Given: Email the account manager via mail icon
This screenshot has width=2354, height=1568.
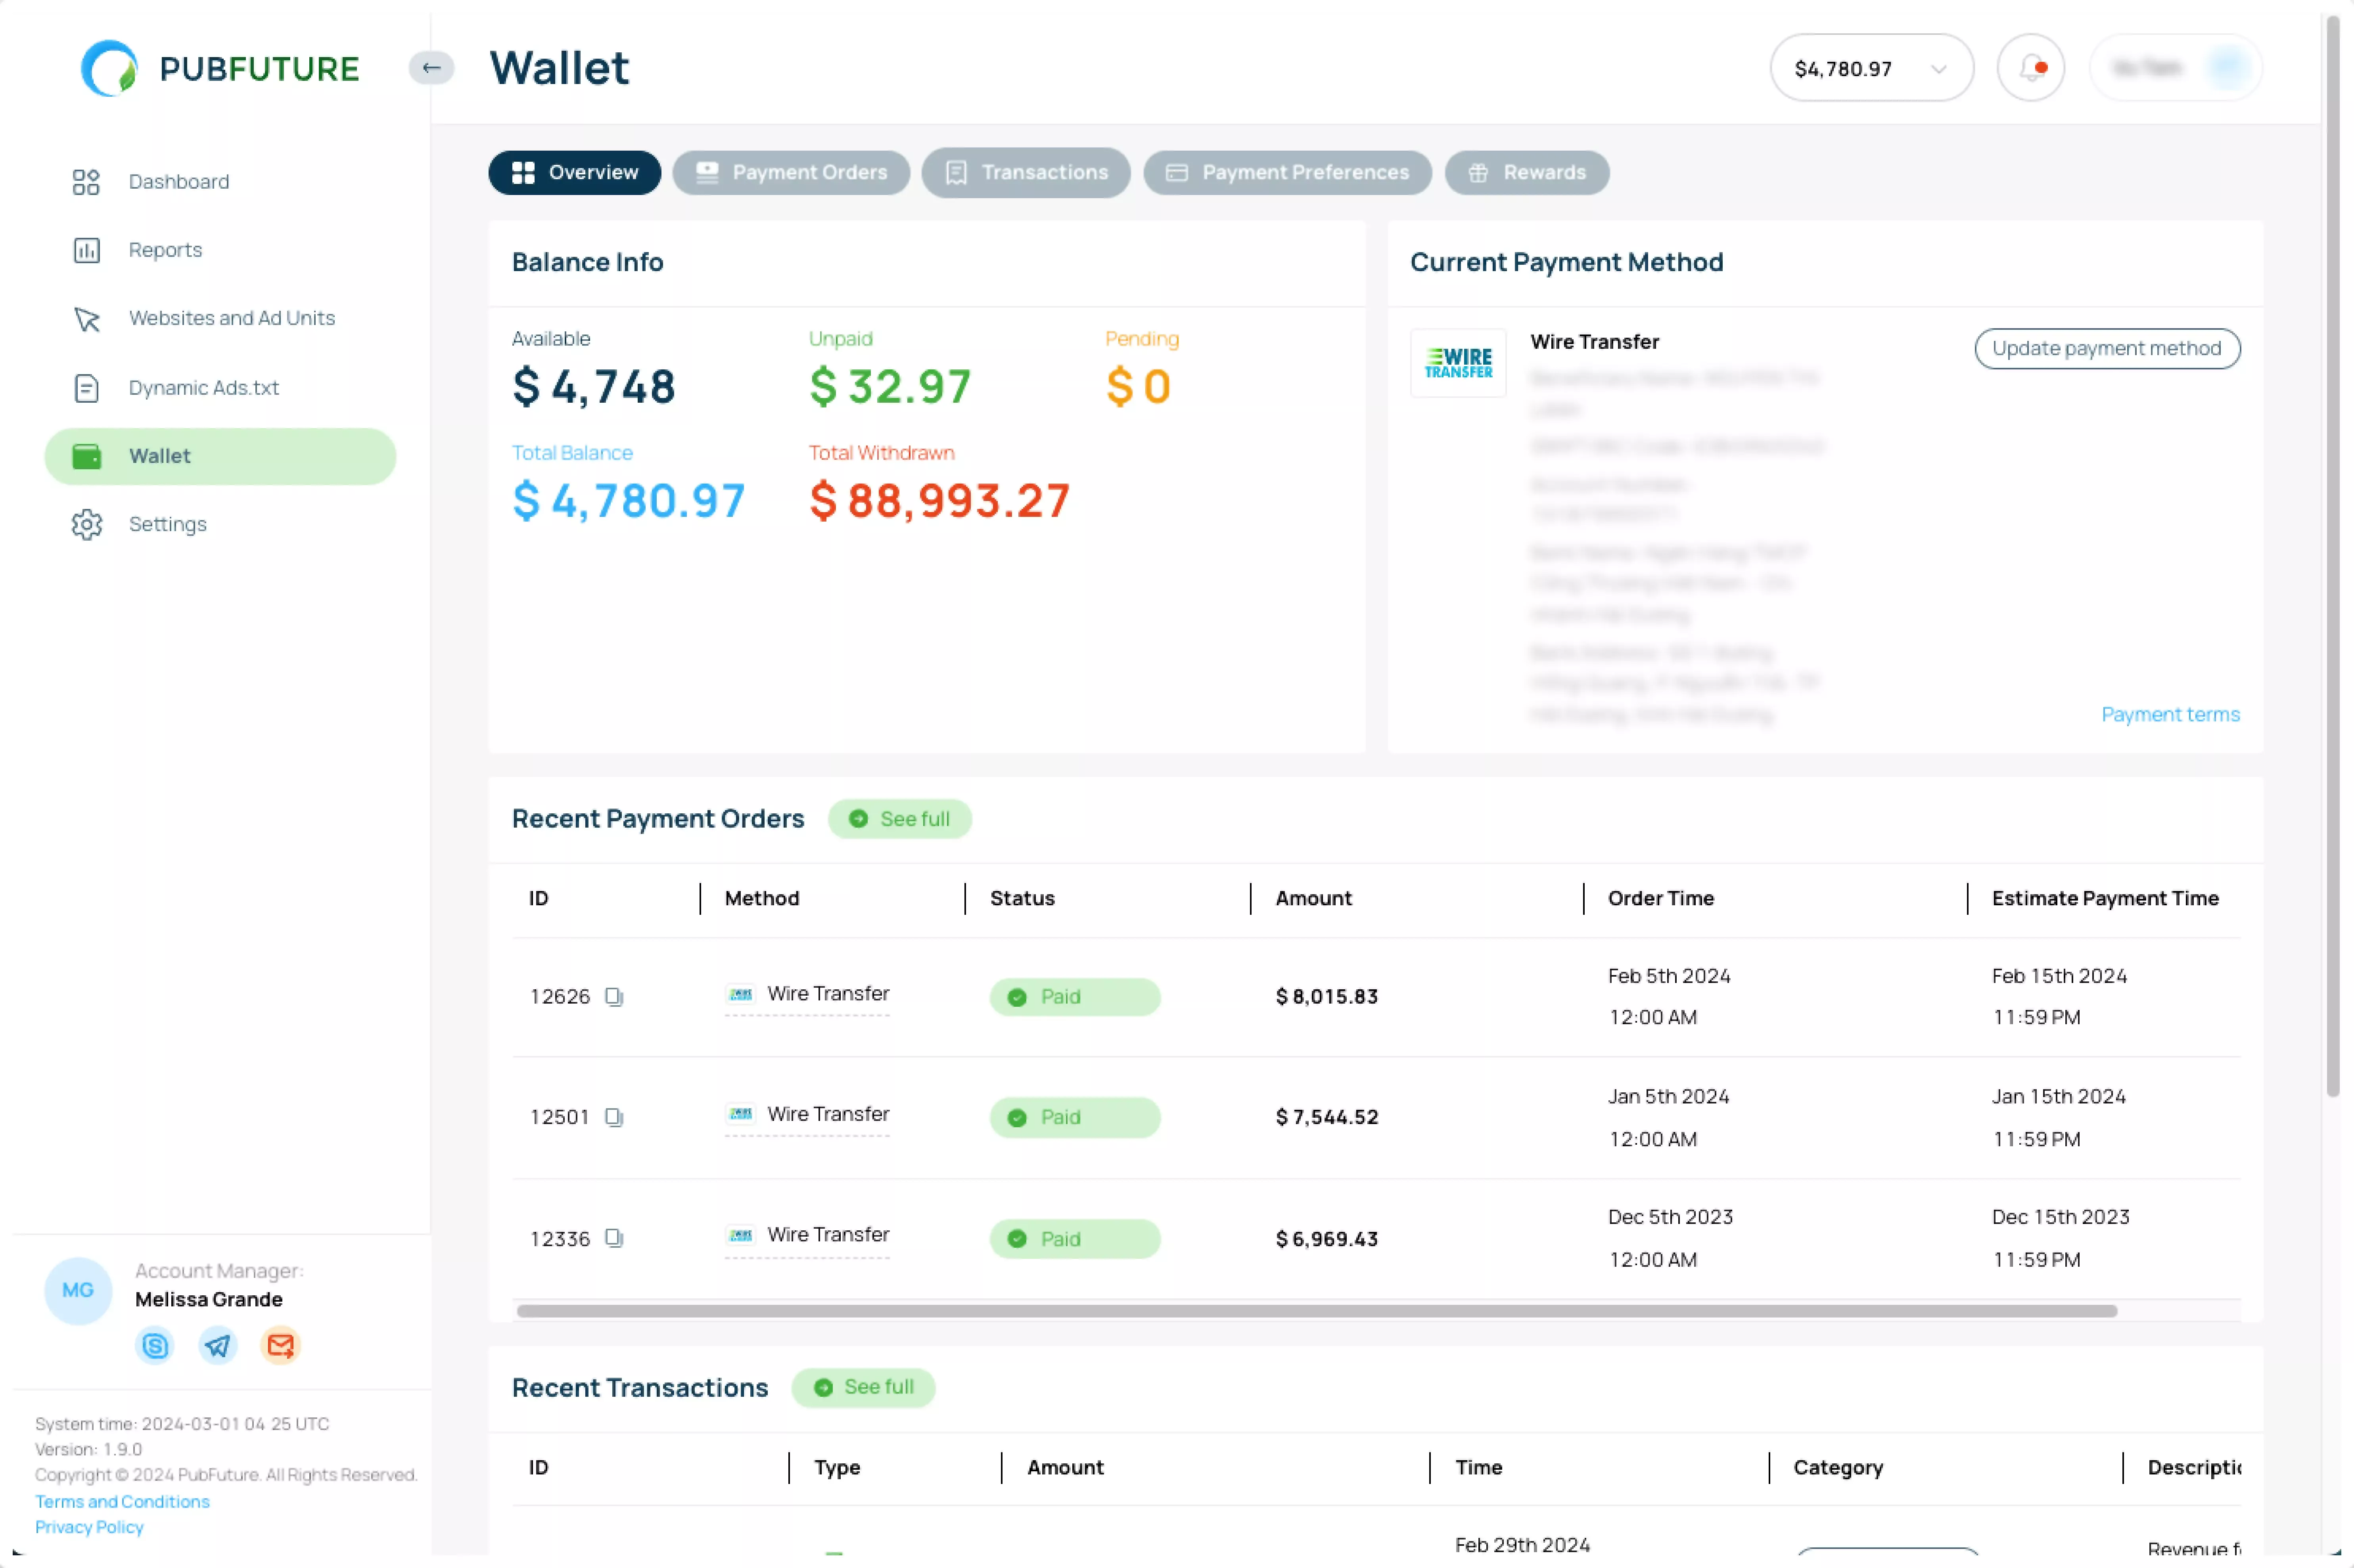Looking at the screenshot, I should [280, 1346].
